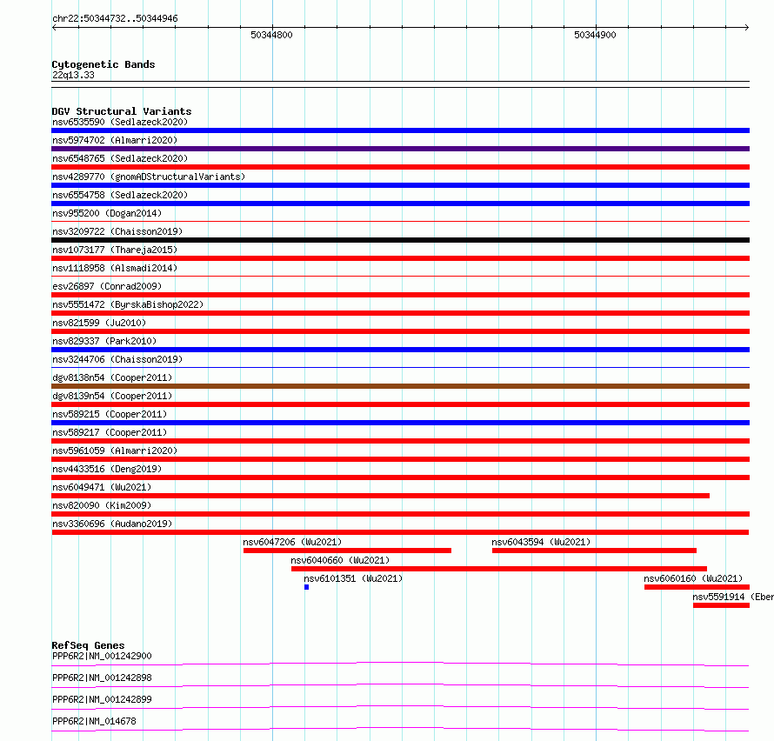Viewport: 774px width, 741px height.
Task: Select nsv6040660 (Wu2021) label
Action: 340,560
